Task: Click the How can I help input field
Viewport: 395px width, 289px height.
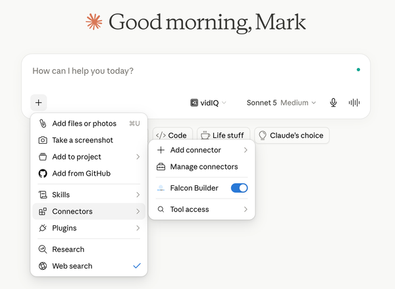Action: (x=192, y=71)
